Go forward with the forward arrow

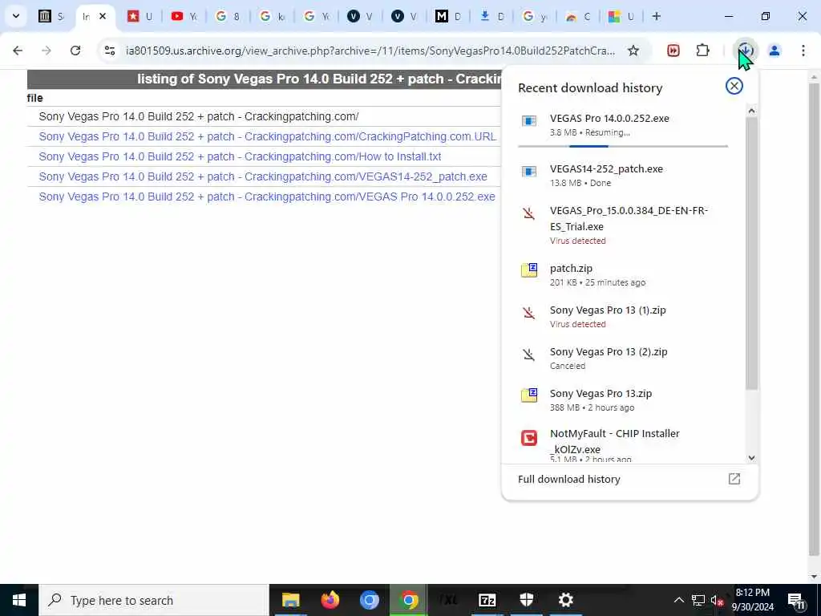[x=47, y=51]
